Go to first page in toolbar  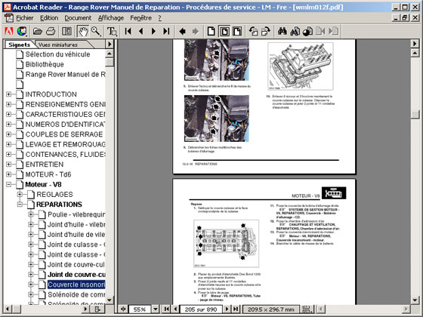[128, 31]
